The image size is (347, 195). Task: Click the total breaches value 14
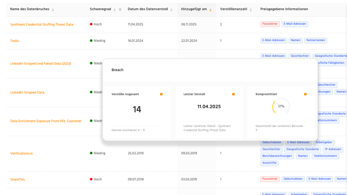(x=137, y=110)
